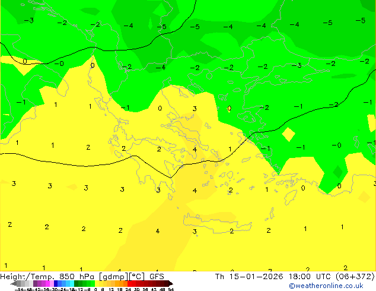Click the '42' legend scale value
Image resolution: width=376 pixels, height=291 pixels.
tap(154, 289)
